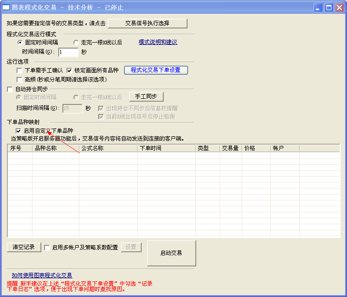Open 如何使用图表程式化交易 help link
Image resolution: width=347 pixels, height=297 pixels.
[42, 275]
